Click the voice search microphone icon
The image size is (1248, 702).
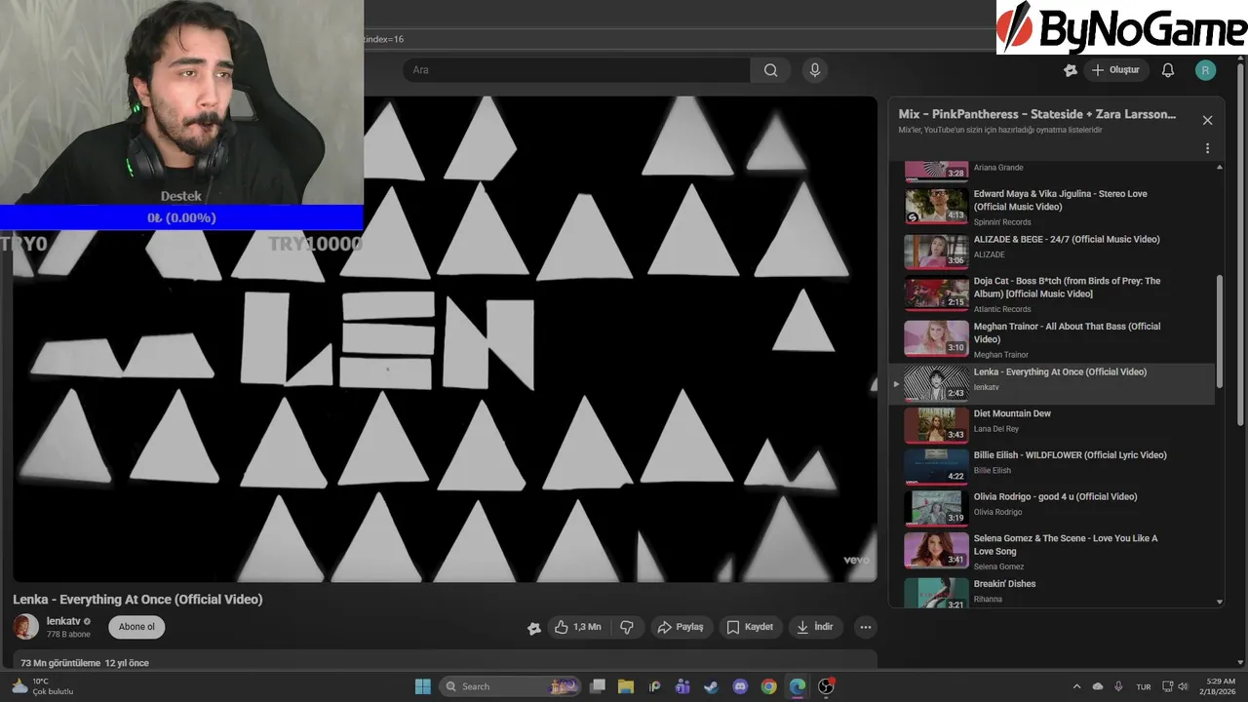[815, 70]
